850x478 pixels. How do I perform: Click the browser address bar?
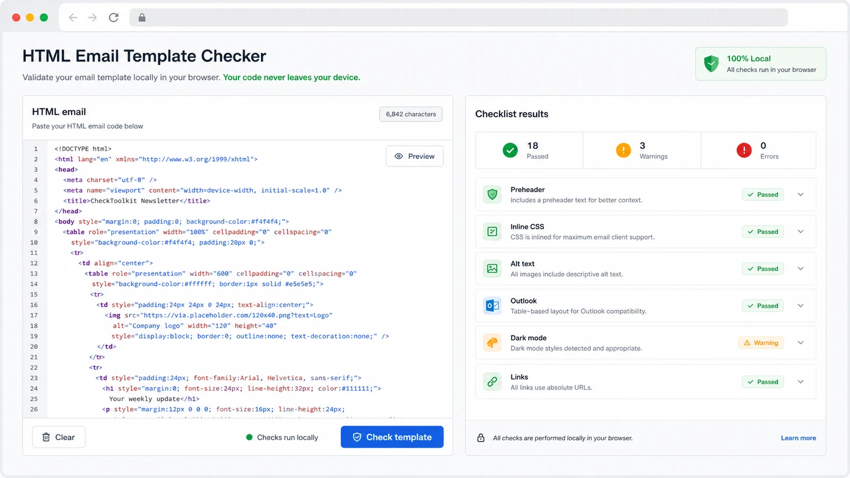coord(458,18)
